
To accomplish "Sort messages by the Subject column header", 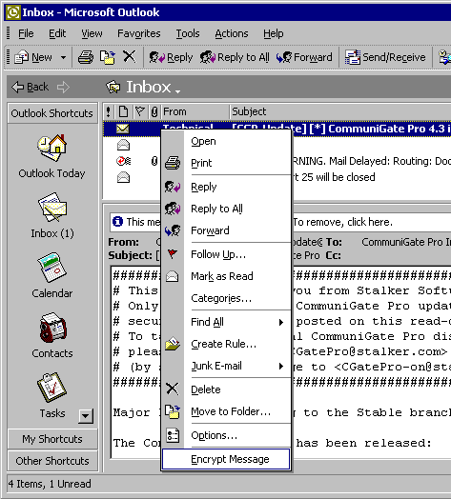I will click(x=340, y=111).
